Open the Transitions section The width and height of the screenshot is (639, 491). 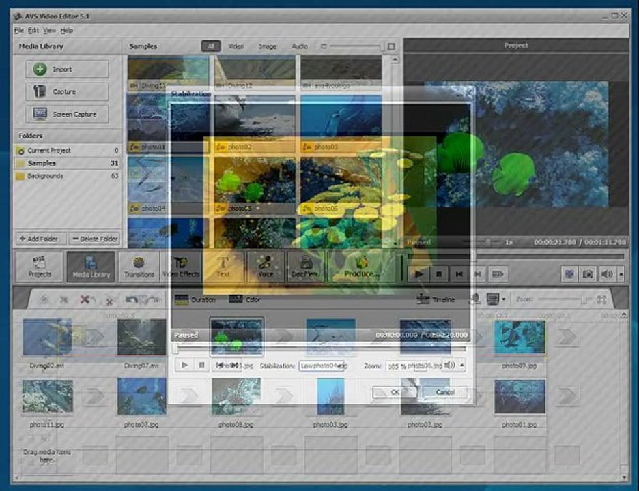[x=139, y=266]
